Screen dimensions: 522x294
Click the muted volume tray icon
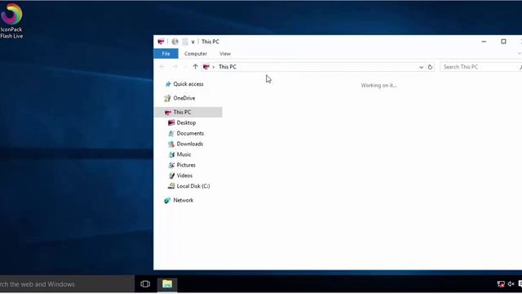511,284
